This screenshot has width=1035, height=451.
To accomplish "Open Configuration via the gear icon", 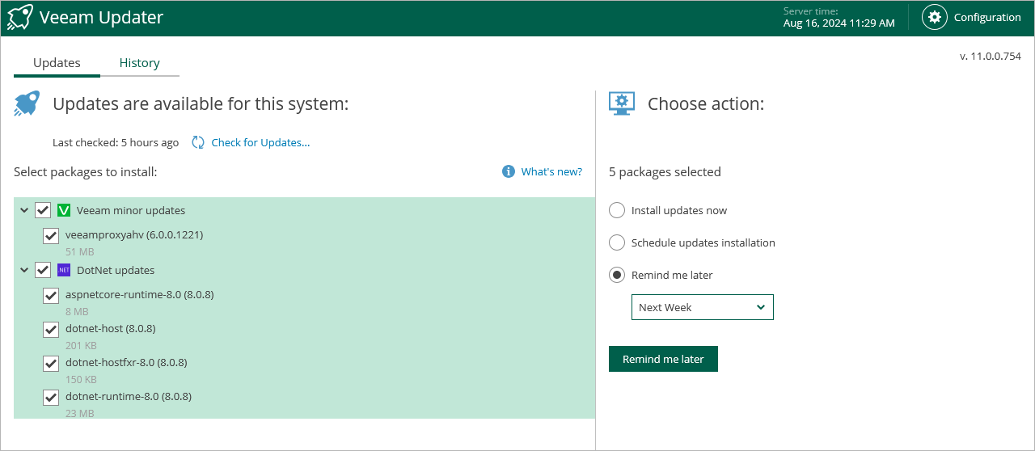I will 934,17.
